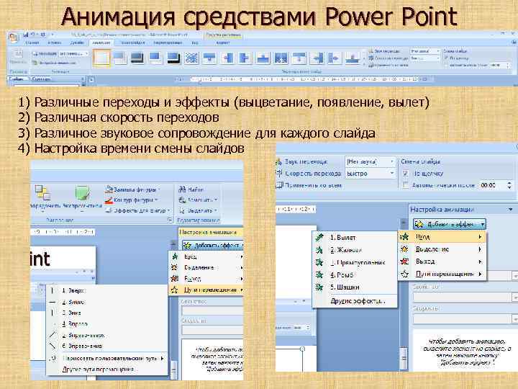Select effect '1. Вылет'
Image resolution: width=518 pixels, height=389 pixels.
tap(355, 238)
